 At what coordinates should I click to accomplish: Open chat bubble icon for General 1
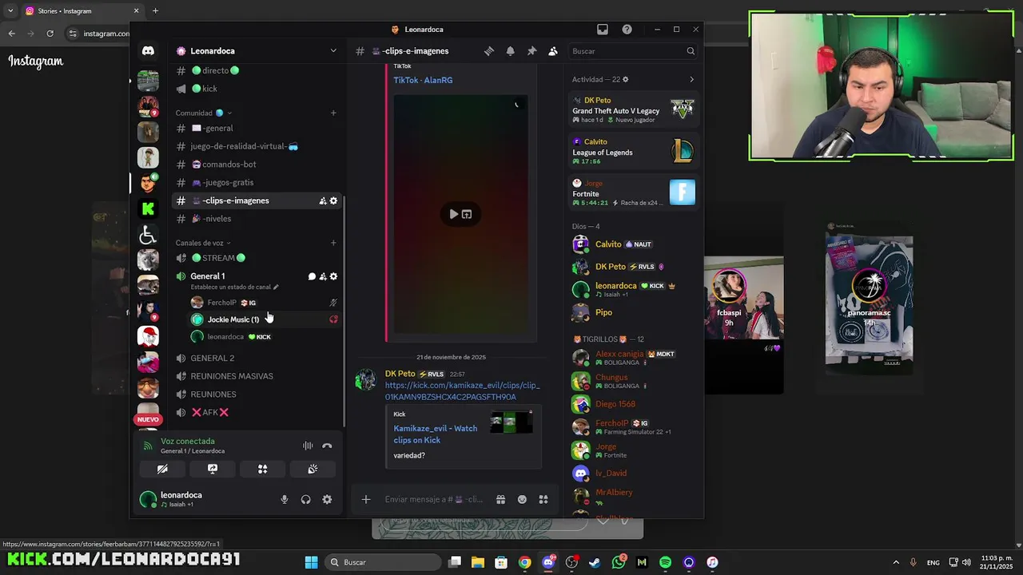(x=312, y=276)
